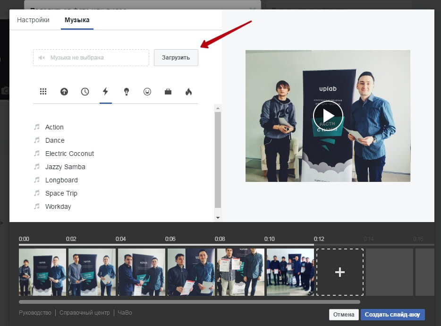441x326 pixels.
Task: Add a photo using the plus tile
Action: [x=339, y=272]
